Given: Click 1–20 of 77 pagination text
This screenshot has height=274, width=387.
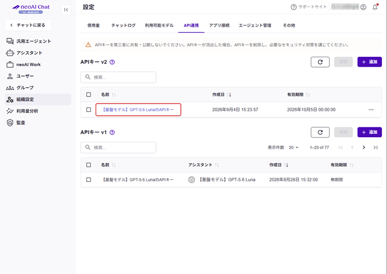Looking at the screenshot, I should pyautogui.click(x=320, y=147).
